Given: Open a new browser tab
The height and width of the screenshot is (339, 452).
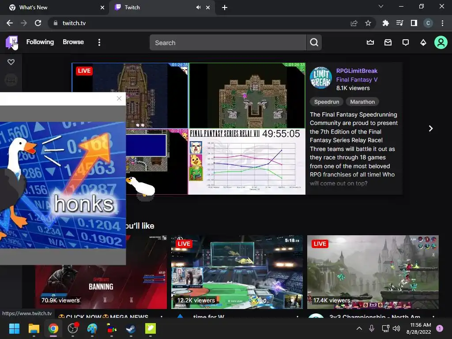Looking at the screenshot, I should (x=225, y=8).
